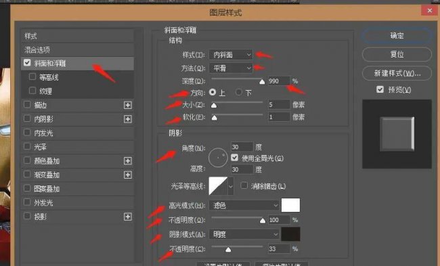Enable the 等高线 checkbox
Screen dimensions: 440x266
32,76
